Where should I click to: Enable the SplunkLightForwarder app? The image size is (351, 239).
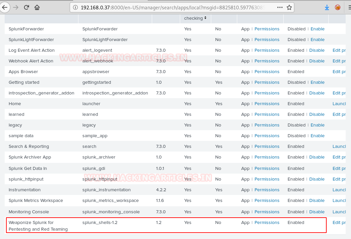click(317, 40)
